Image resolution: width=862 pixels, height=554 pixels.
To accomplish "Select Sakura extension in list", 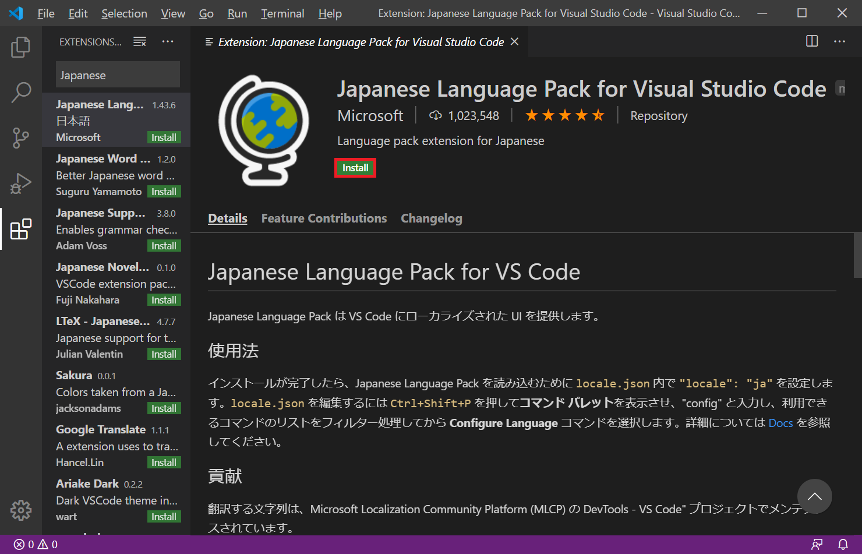I will coord(116,391).
